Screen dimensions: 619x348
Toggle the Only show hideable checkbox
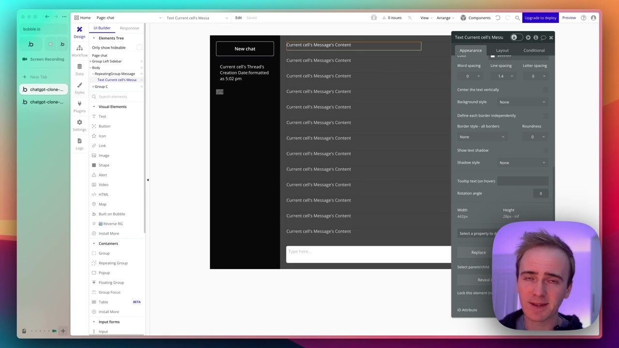139,47
